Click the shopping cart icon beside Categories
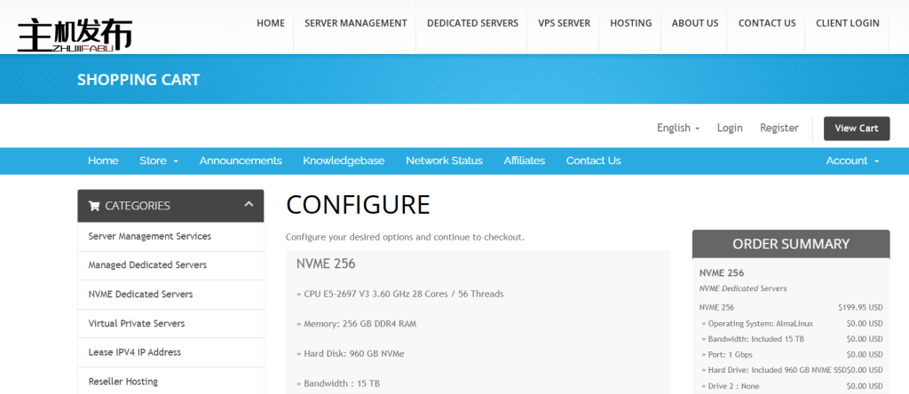 point(94,206)
